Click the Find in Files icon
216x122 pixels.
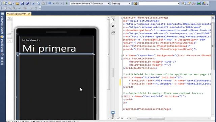click(135, 3)
